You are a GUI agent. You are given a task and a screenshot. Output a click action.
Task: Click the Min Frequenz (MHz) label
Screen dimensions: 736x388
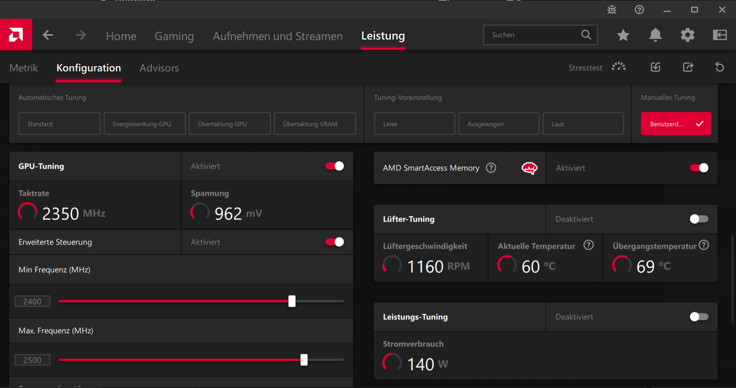[54, 270]
